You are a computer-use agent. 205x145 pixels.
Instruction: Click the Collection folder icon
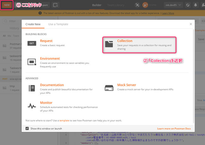(x=109, y=44)
